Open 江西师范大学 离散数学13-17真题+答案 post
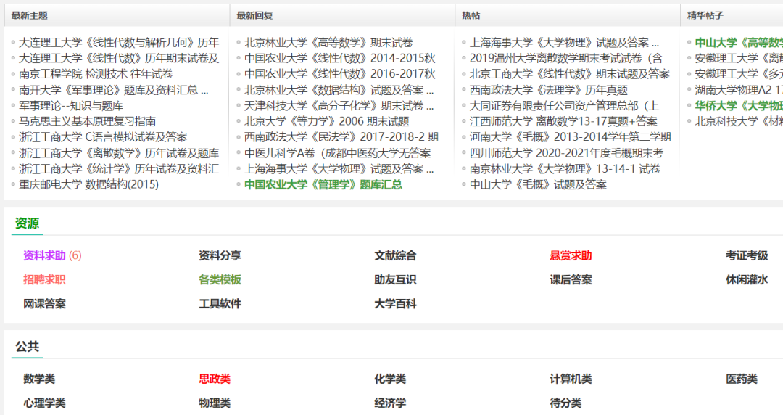783x415 pixels. point(563,121)
